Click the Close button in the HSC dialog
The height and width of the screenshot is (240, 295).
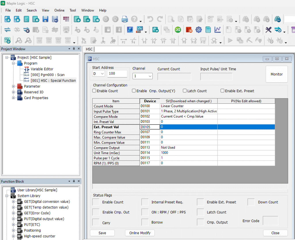tap(275, 233)
